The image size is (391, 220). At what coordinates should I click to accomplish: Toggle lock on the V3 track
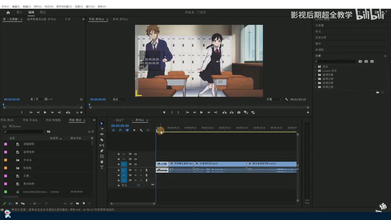[x=119, y=154]
